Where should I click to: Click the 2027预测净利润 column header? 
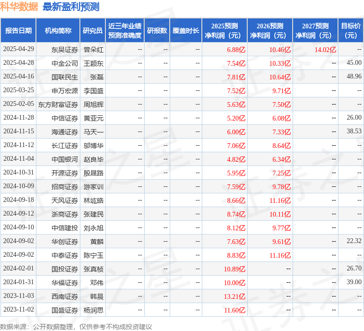pos(315,31)
